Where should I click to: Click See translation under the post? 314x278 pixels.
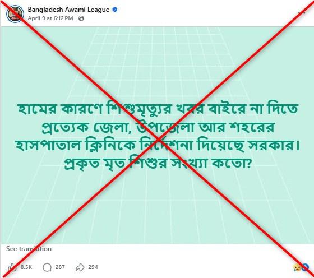click(29, 249)
